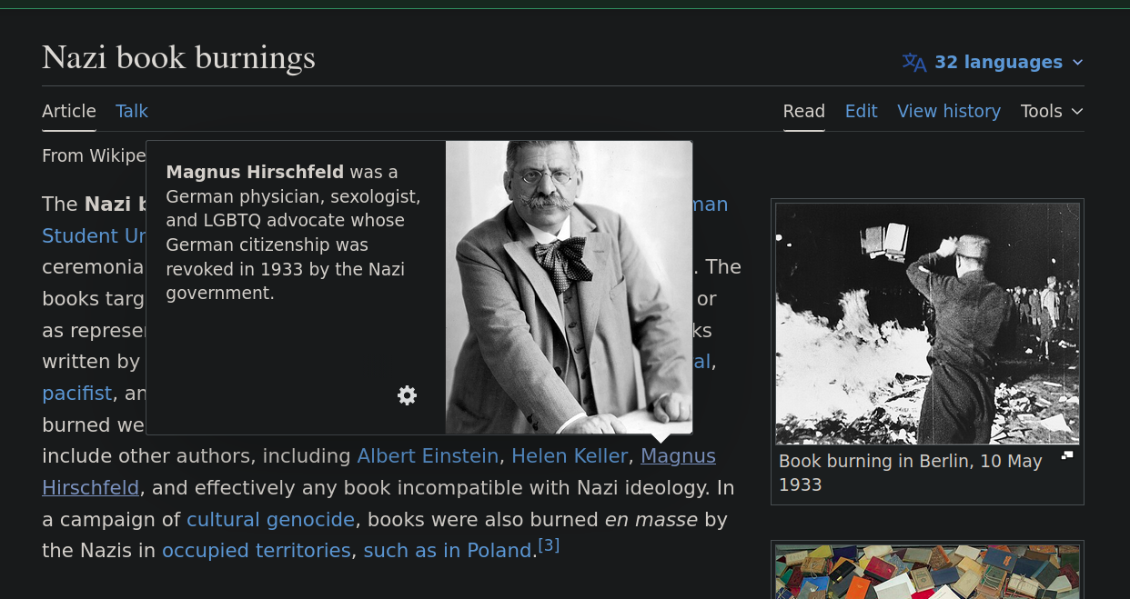This screenshot has width=1130, height=599.
Task: Click the pacifist link
Action: click(77, 394)
